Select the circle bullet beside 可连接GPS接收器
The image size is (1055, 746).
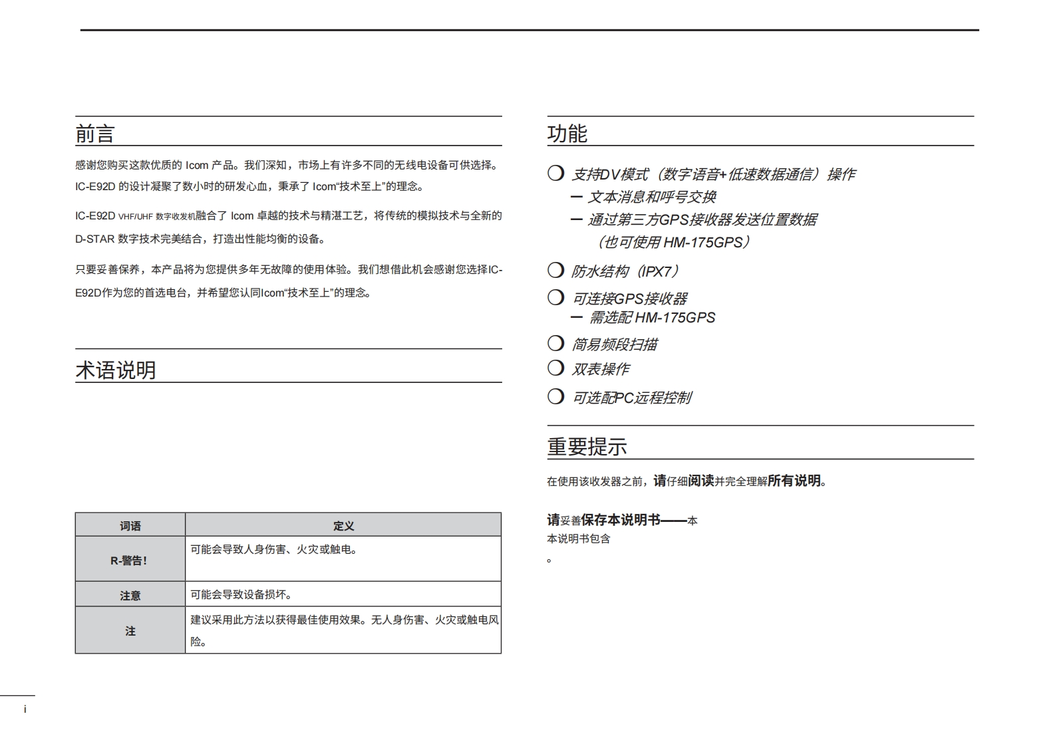pos(555,297)
